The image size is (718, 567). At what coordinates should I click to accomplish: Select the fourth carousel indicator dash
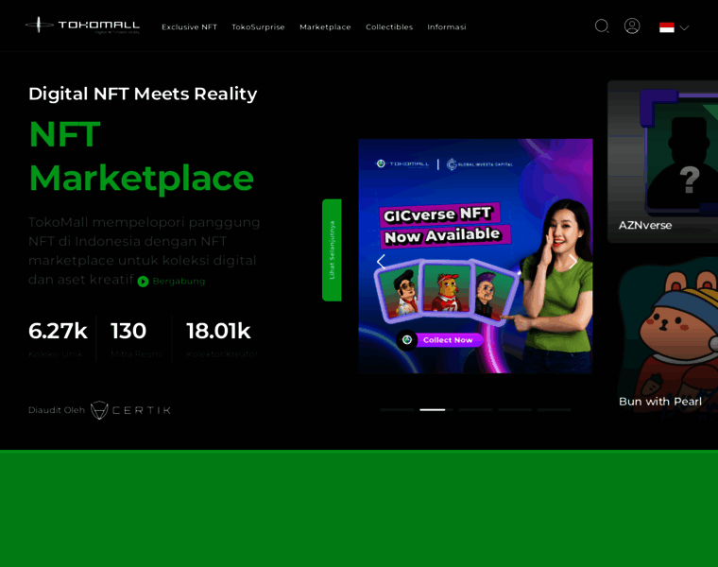tap(515, 410)
